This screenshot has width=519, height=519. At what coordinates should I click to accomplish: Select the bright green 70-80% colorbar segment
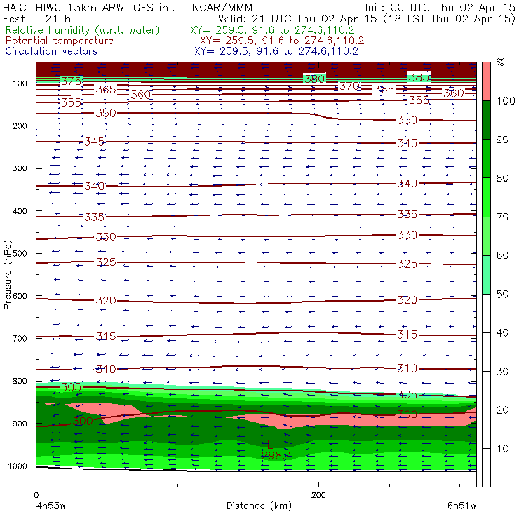click(486, 197)
